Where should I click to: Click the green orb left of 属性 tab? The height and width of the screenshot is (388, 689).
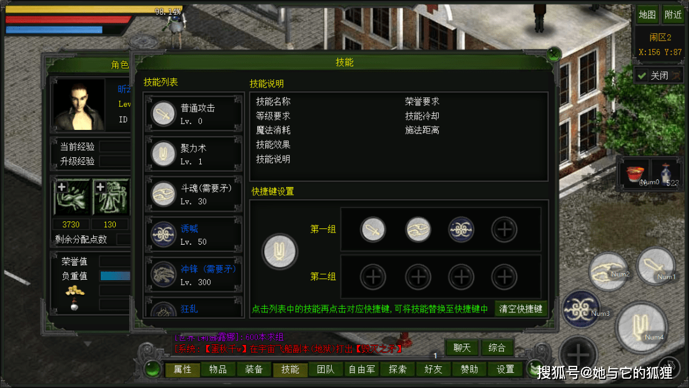(x=152, y=369)
